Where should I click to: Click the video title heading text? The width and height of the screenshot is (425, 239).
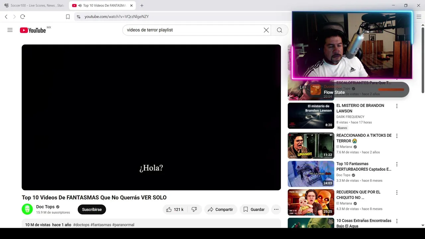[x=94, y=198]
